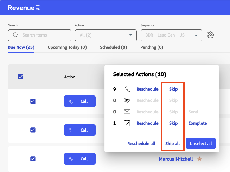This screenshot has width=230, height=172.
Task: Open settings with the gear icon
Action: pos(210,35)
